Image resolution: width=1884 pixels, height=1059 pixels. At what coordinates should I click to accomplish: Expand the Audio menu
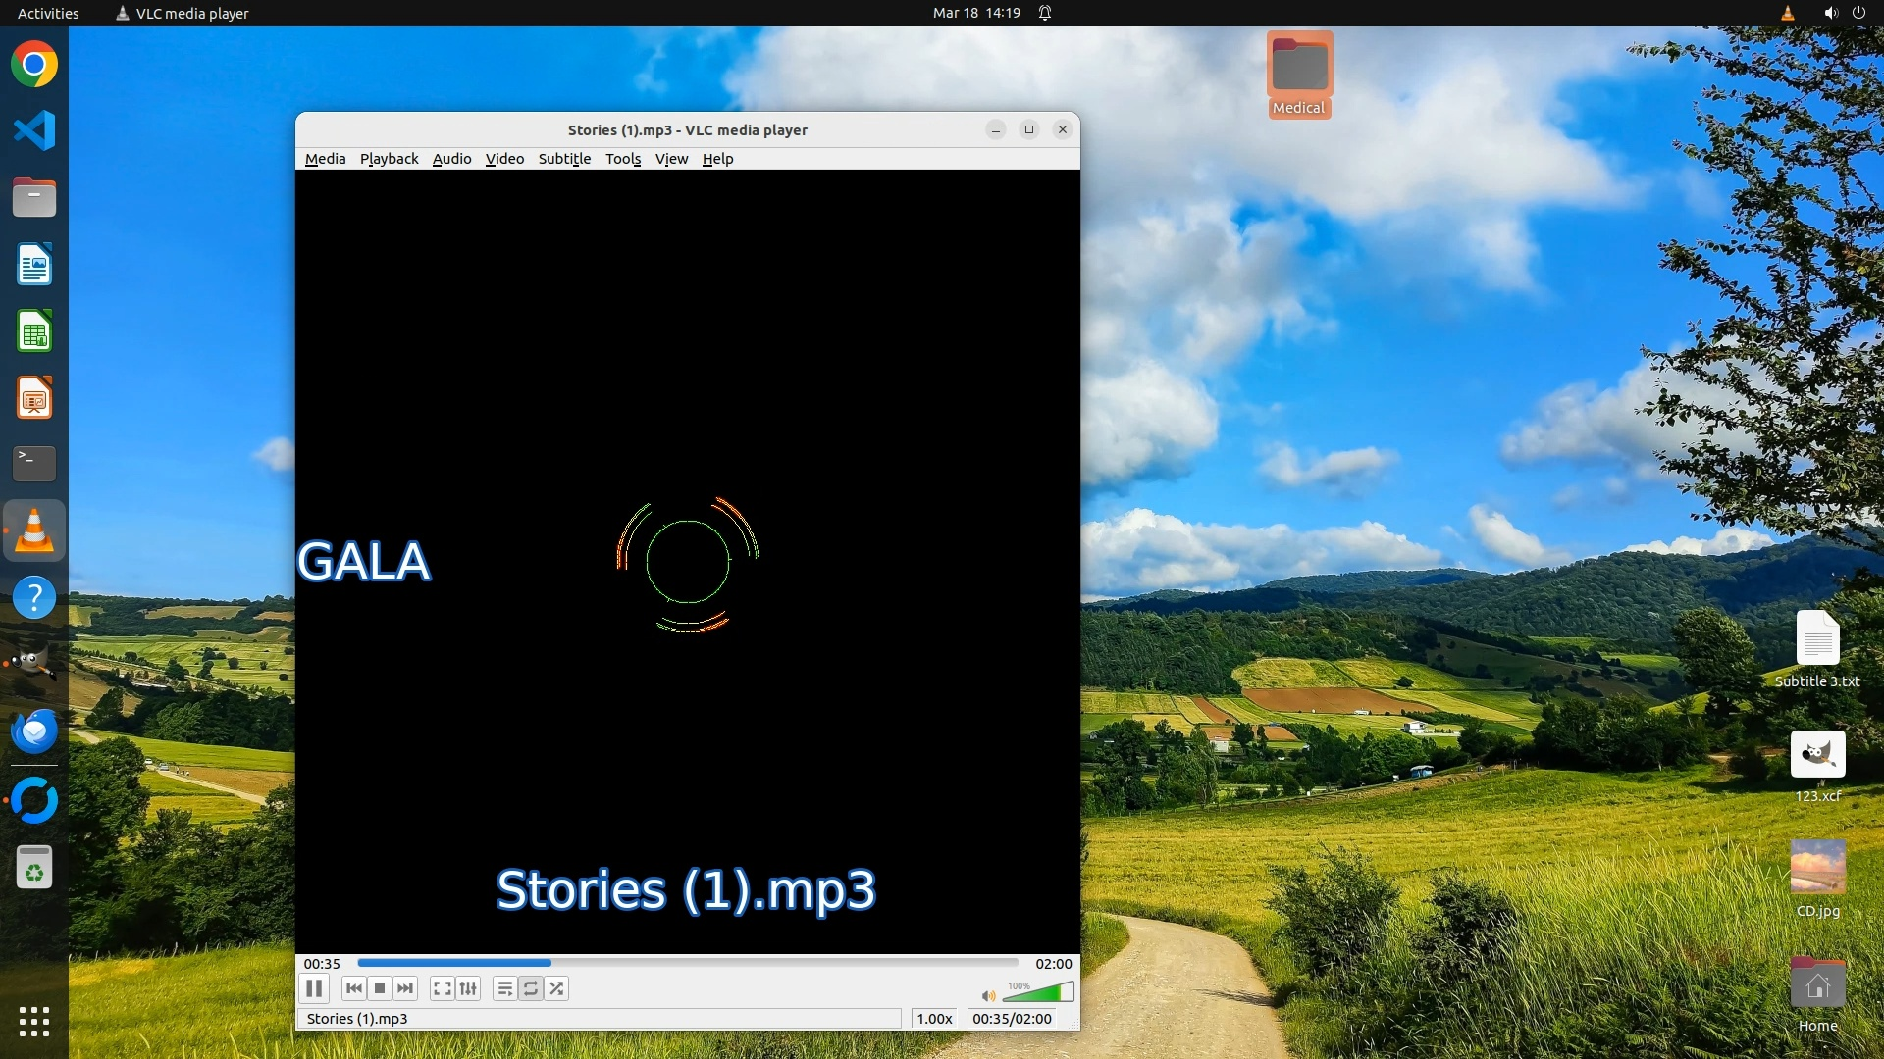pyautogui.click(x=451, y=159)
